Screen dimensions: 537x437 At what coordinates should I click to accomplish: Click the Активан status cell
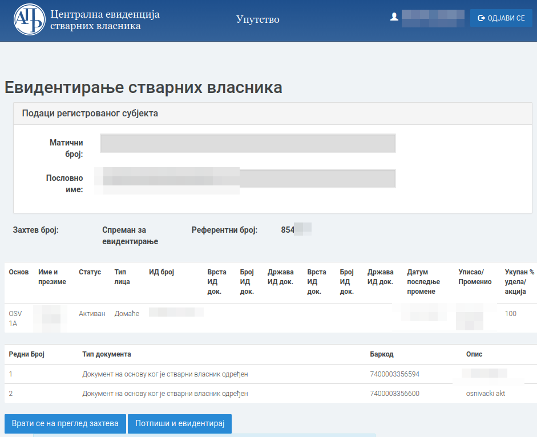[x=92, y=314]
